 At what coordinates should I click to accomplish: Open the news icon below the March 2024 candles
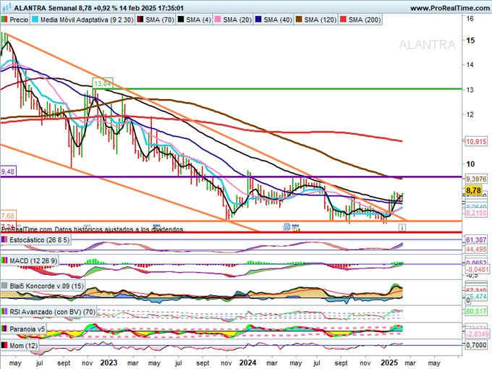click(287, 227)
